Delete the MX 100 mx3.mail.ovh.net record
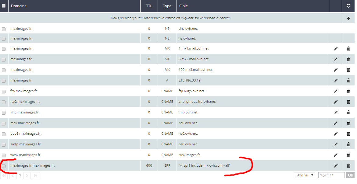The width and height of the screenshot is (357, 184). (348, 70)
